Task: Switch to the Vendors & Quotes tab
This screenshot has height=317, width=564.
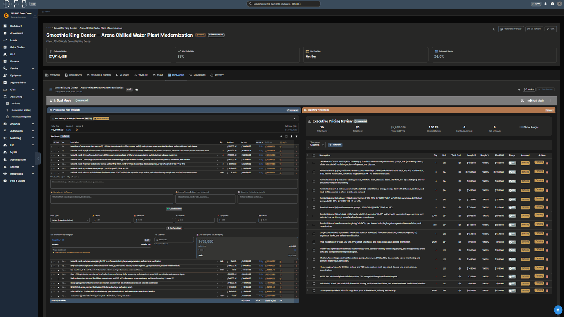Action: pos(99,75)
